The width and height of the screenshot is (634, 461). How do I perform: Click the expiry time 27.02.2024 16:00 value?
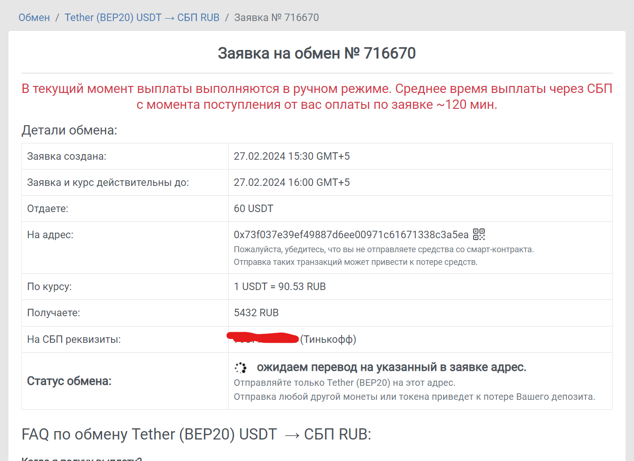coord(292,183)
